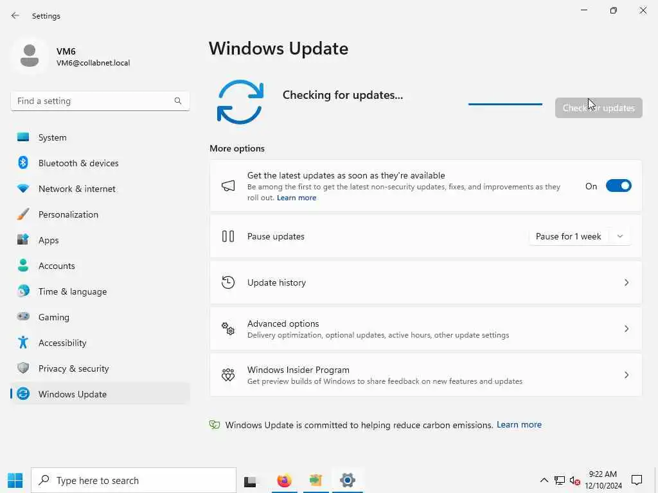Click the search magnifier icon in Find a setting

pos(178,101)
